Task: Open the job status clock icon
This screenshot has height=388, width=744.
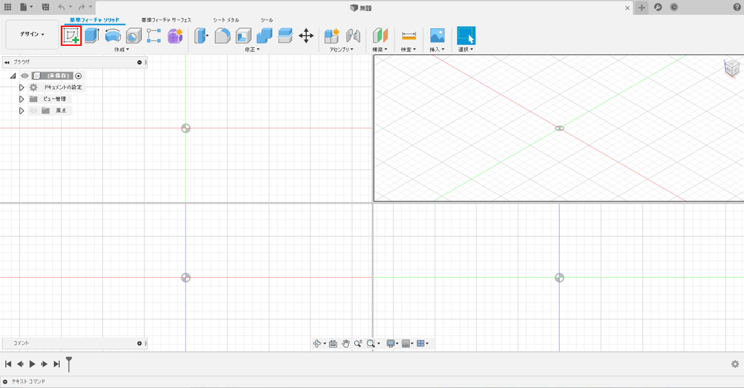Action: [674, 7]
